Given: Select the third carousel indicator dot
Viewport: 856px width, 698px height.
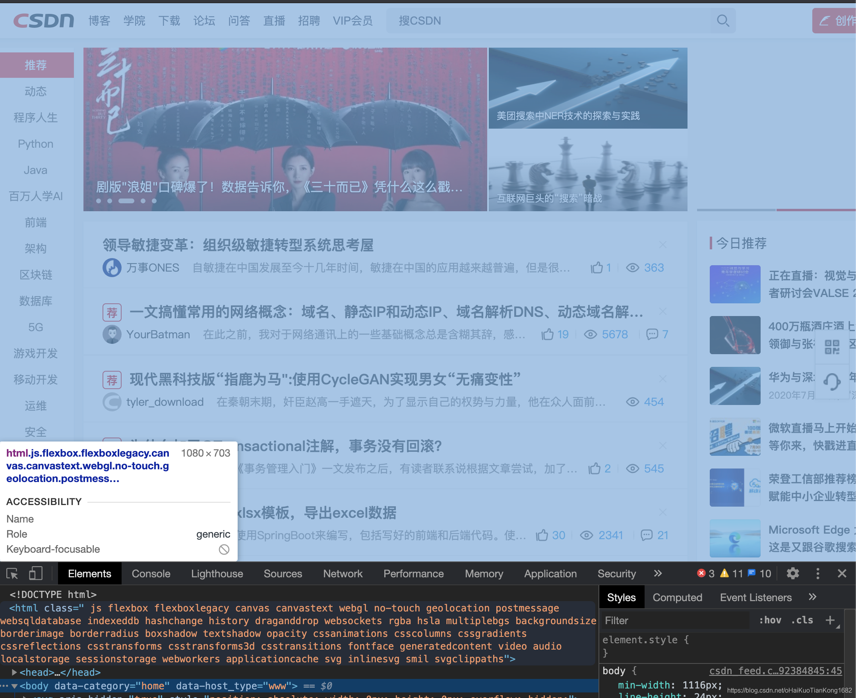Looking at the screenshot, I should coord(126,201).
